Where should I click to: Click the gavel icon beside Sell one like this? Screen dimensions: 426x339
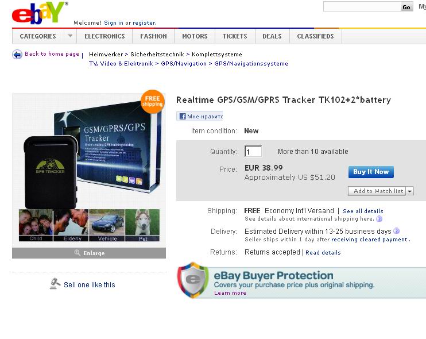point(55,284)
